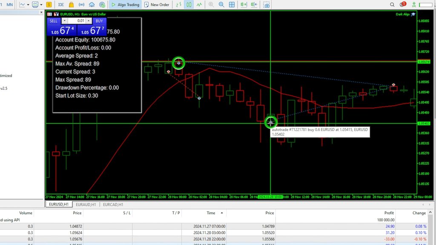Switch to the EURAUD,H1 chart tab
This screenshot has width=436, height=245.
coord(84,205)
